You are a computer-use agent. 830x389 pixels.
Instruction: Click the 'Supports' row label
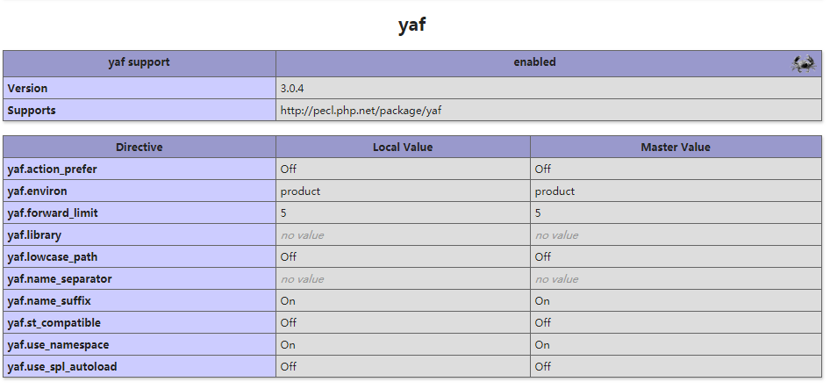tap(32, 111)
